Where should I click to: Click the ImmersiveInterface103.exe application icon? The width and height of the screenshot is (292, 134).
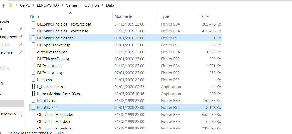click(33, 94)
